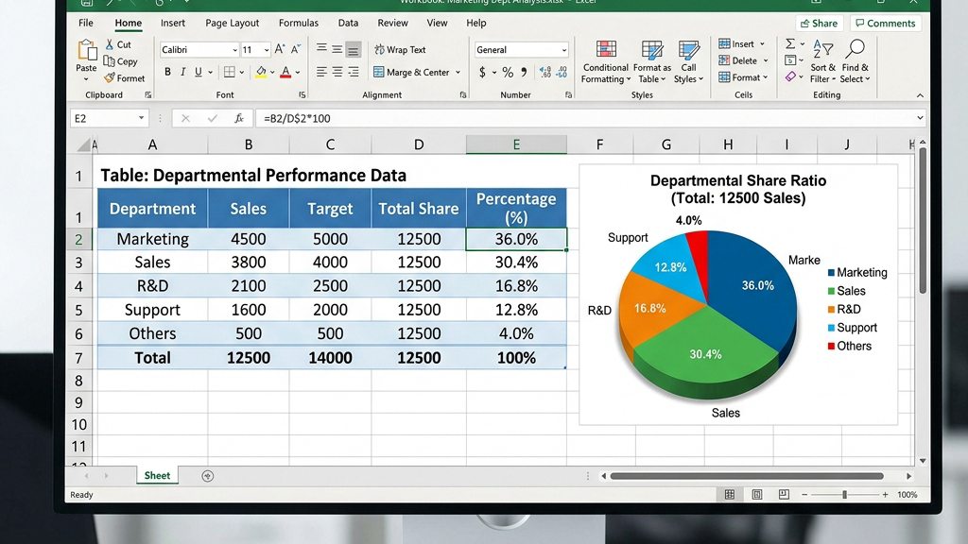Increase font size with large A
Viewport: 968px width, 544px height.
280,49
